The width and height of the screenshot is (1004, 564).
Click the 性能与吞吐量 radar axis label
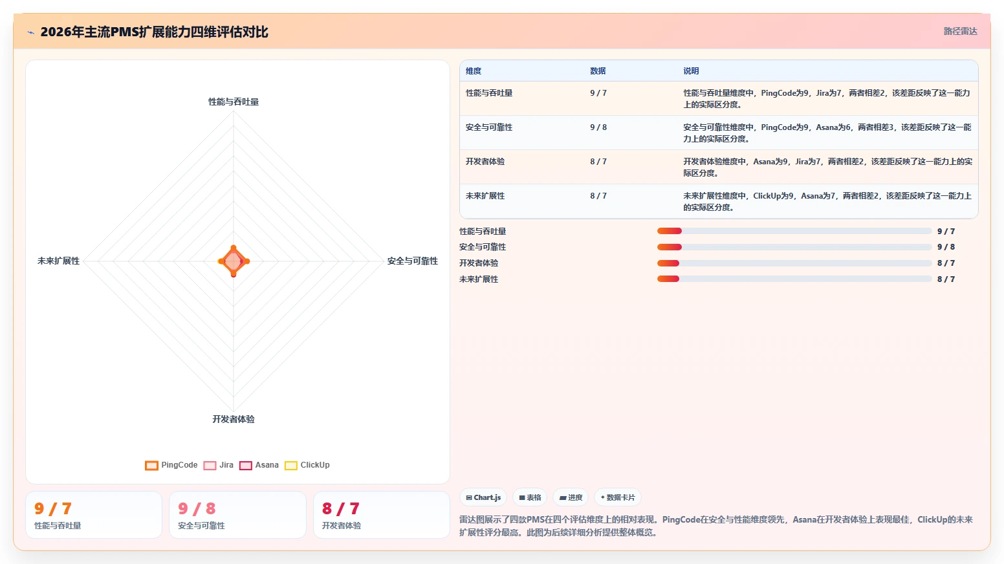pos(234,102)
